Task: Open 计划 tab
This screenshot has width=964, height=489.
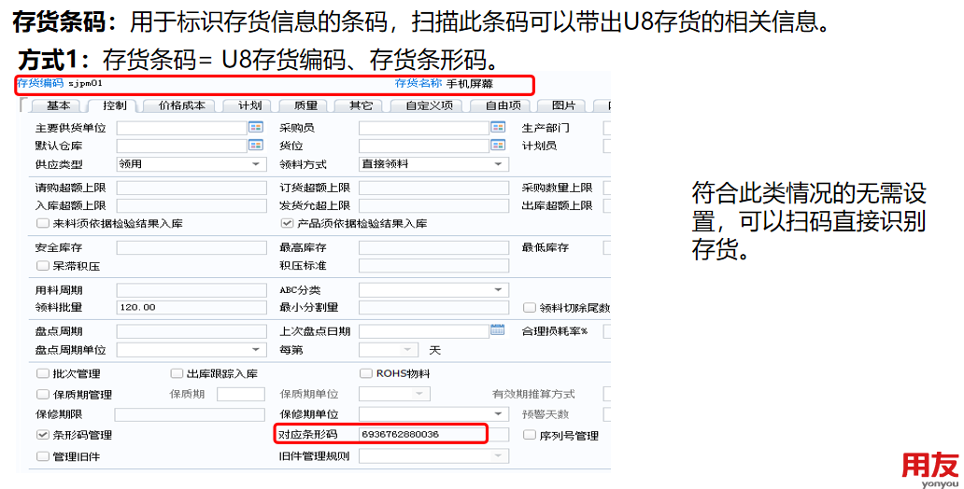Action: click(250, 105)
